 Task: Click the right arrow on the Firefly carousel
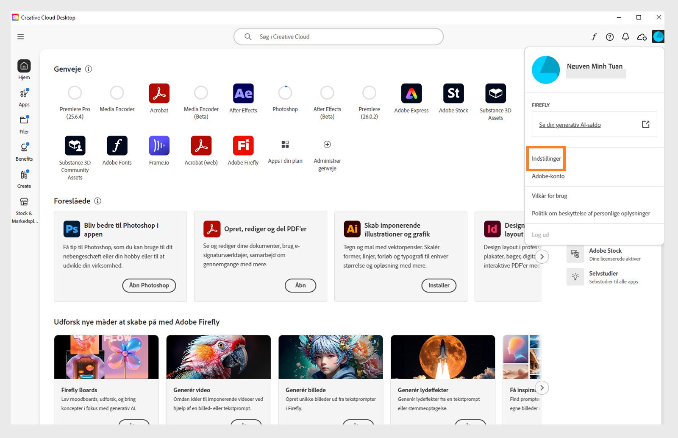[x=542, y=388]
